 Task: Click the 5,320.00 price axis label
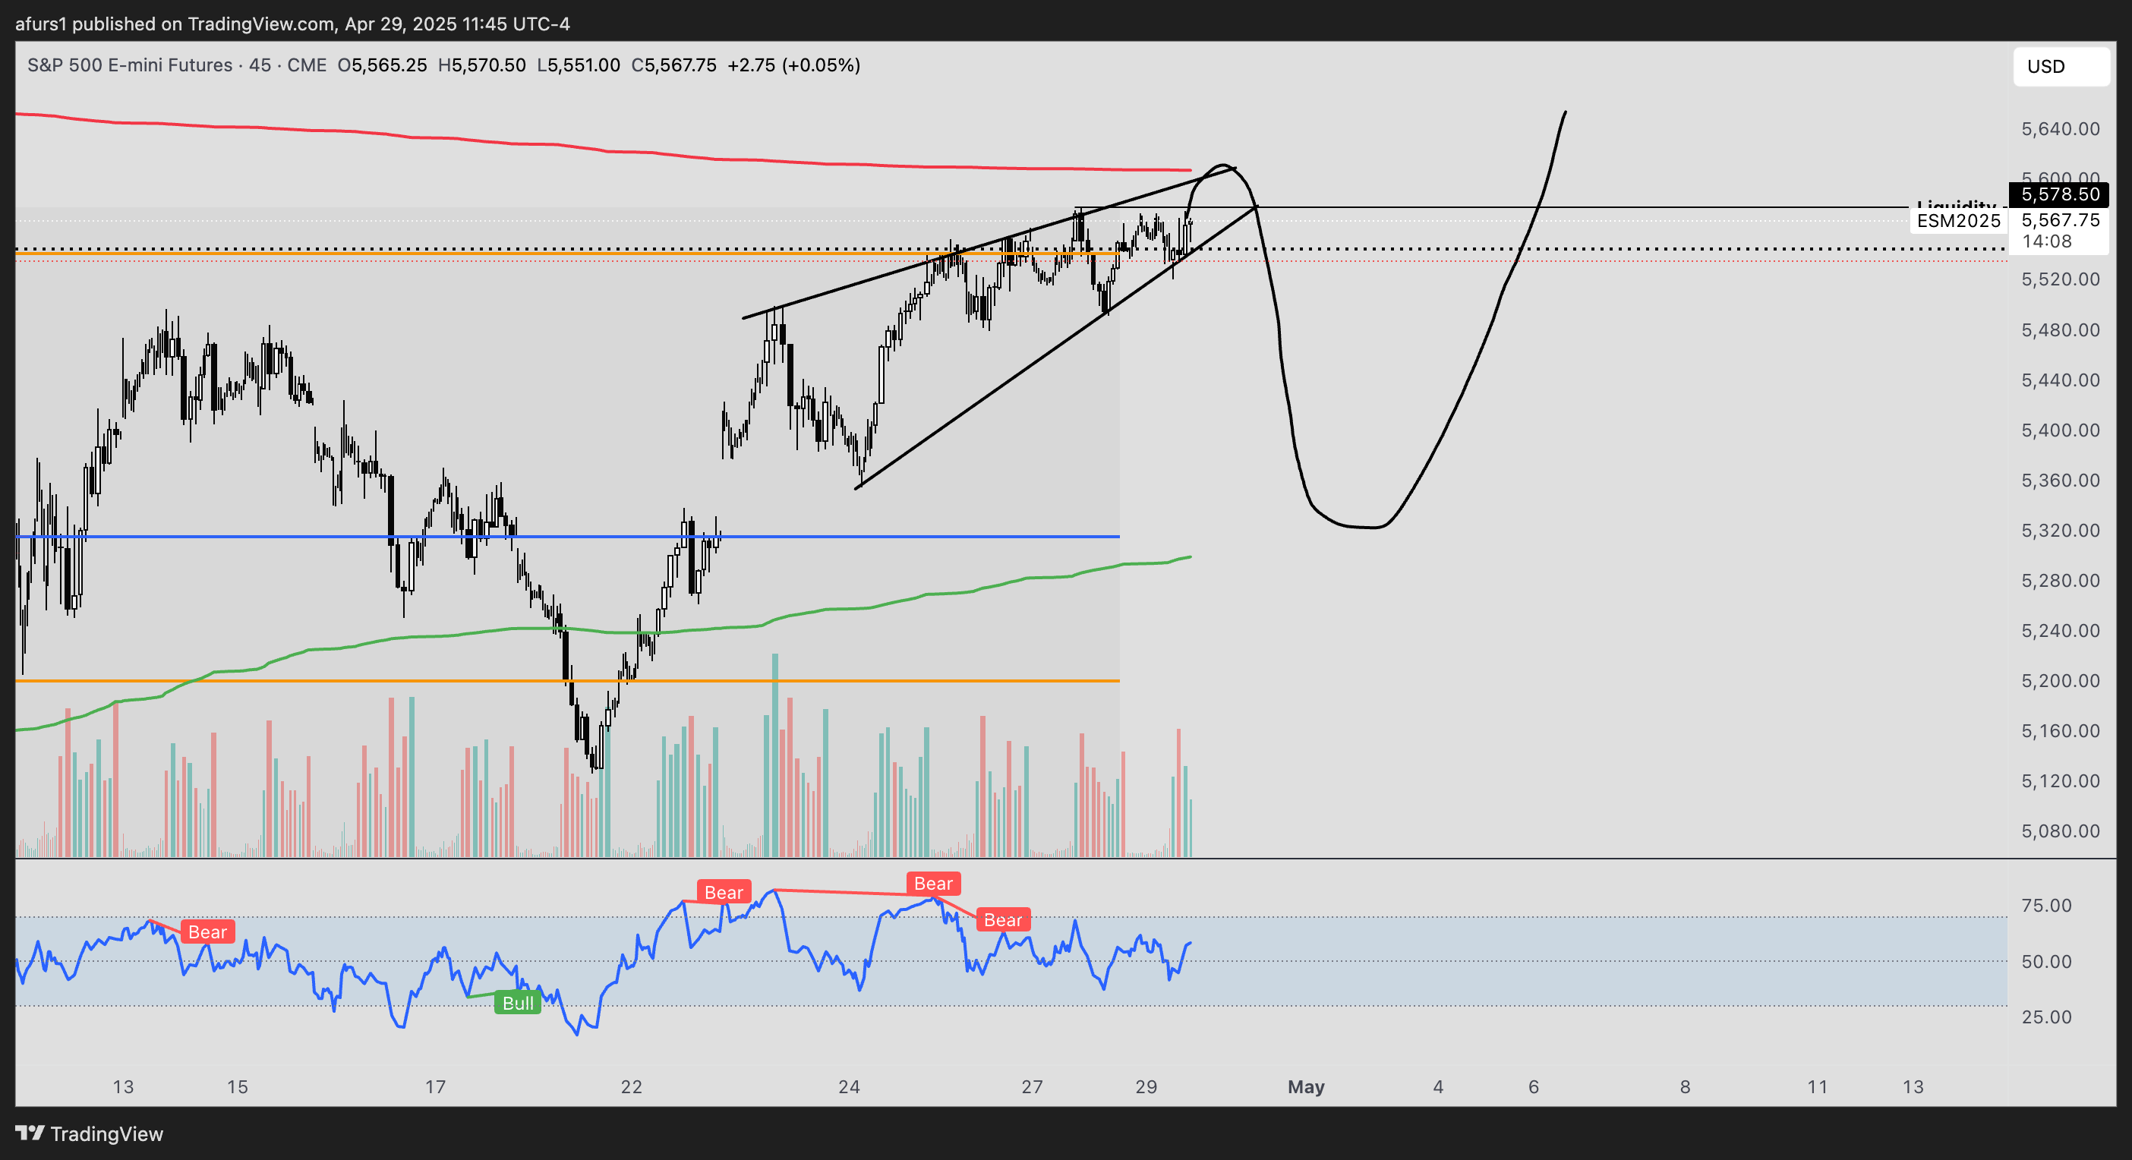click(2060, 531)
